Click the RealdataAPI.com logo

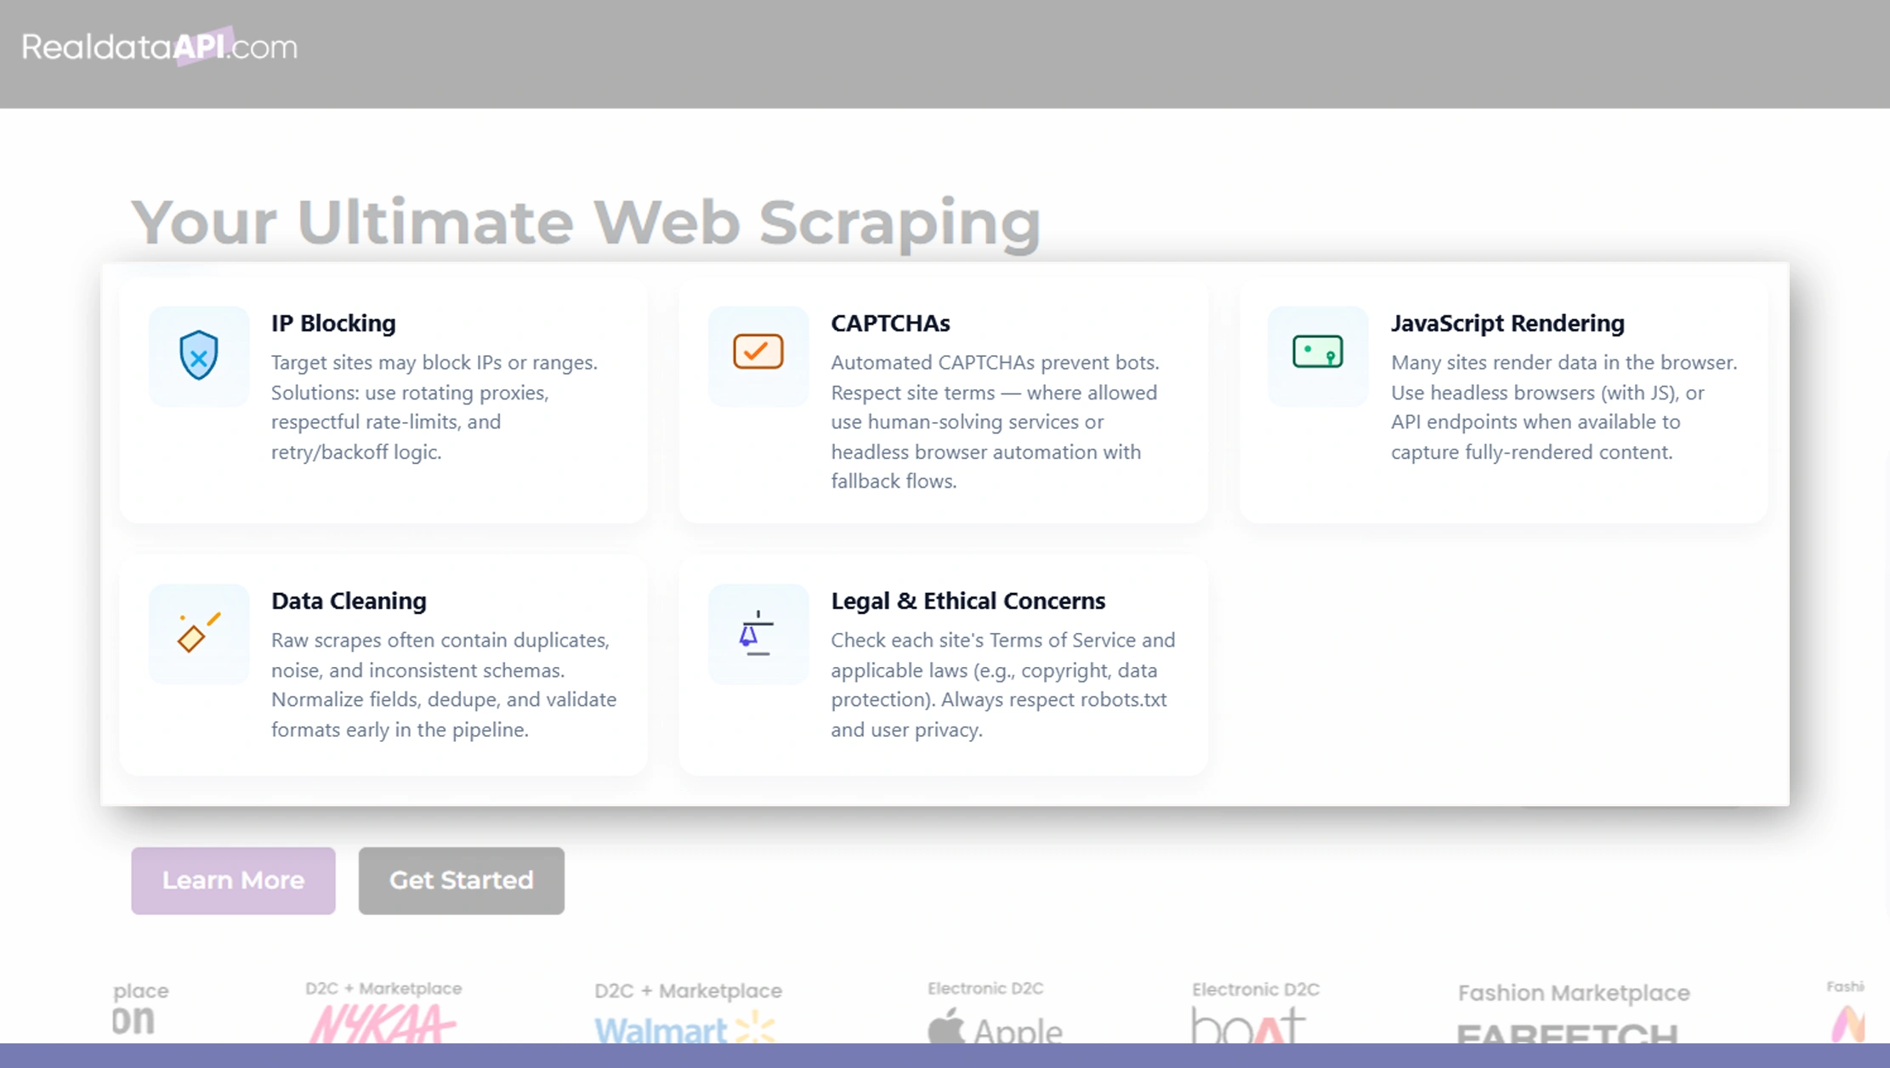[158, 46]
